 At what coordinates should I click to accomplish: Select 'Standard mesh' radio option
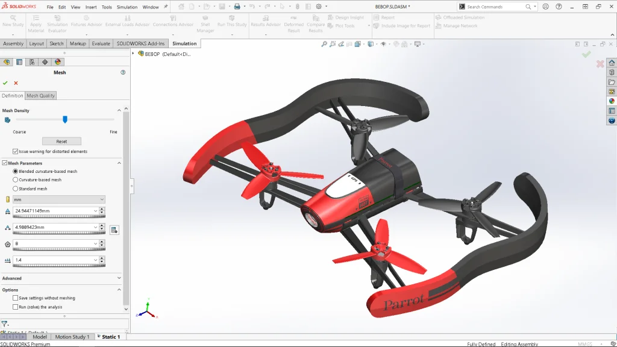pos(16,189)
